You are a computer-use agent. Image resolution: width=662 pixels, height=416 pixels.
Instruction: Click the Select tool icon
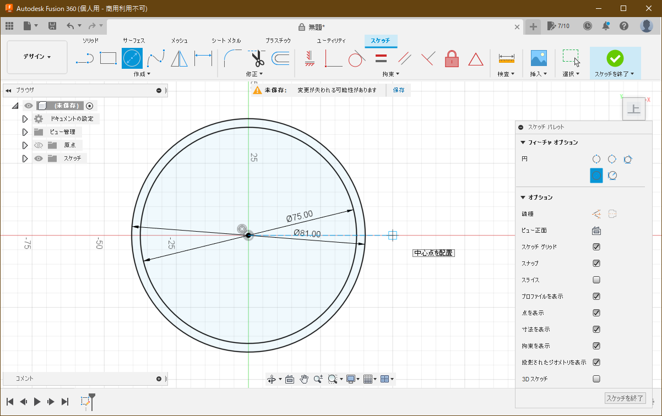[x=571, y=58]
